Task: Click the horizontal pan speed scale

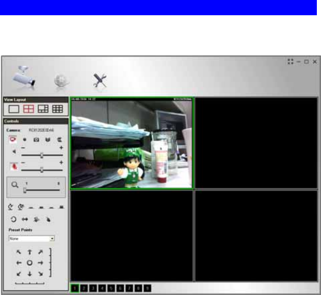Action: (x=30, y=283)
